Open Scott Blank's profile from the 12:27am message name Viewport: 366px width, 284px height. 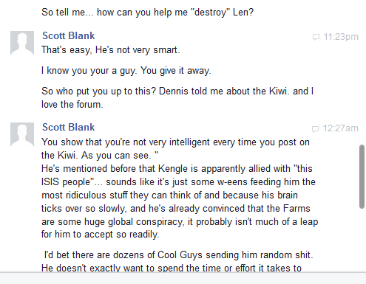[x=69, y=127]
